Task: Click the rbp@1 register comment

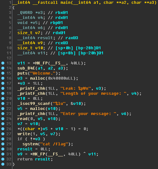Action: click(x=57, y=23)
